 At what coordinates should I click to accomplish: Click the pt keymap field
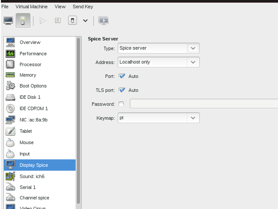point(152,118)
